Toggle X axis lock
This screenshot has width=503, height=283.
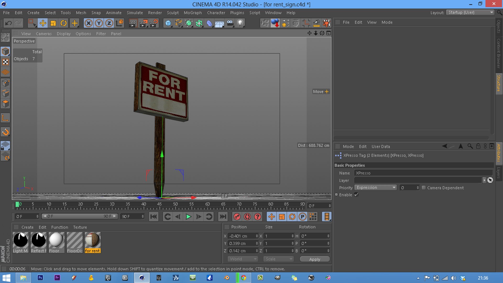coord(89,23)
